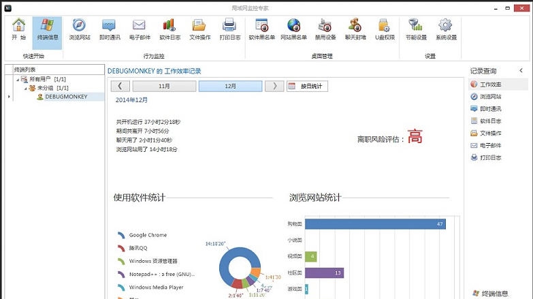Click the DEBUGMONKEY 的 工作效率记录 heading
Image resolution: width=533 pixels, height=299 pixels.
click(155, 71)
